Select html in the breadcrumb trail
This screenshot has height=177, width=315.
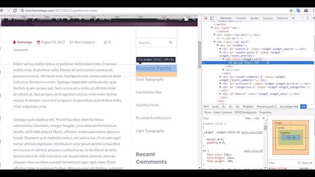pyautogui.click(x=206, y=107)
